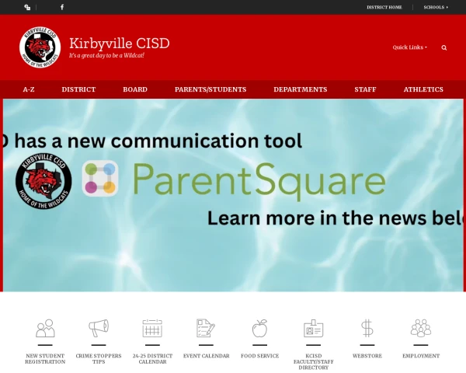Screen dimensions: 466x373
Task: Open Event Calendar link text
Action: click(207, 356)
